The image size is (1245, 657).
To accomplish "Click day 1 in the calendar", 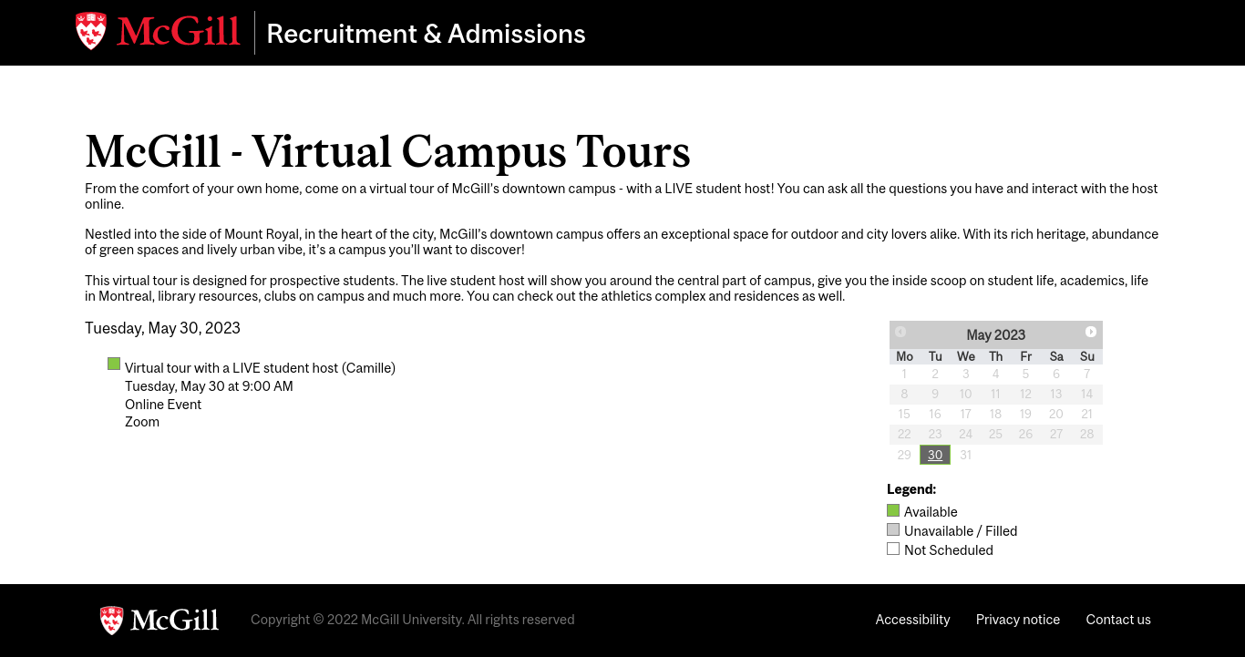I will [904, 374].
